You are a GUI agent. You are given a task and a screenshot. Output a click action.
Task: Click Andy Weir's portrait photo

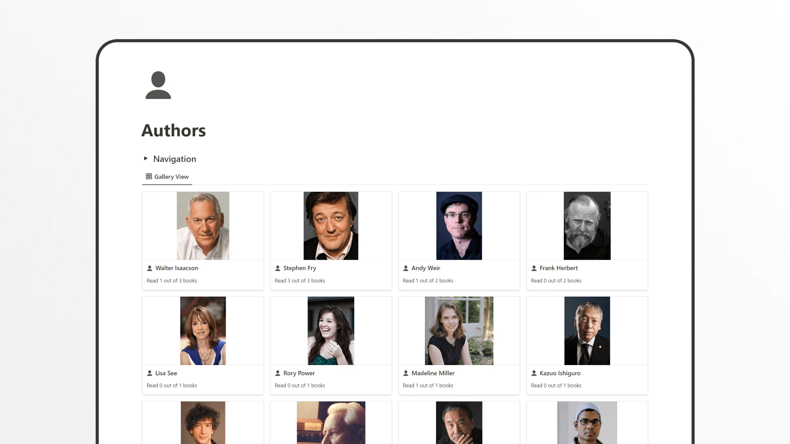pyautogui.click(x=459, y=226)
